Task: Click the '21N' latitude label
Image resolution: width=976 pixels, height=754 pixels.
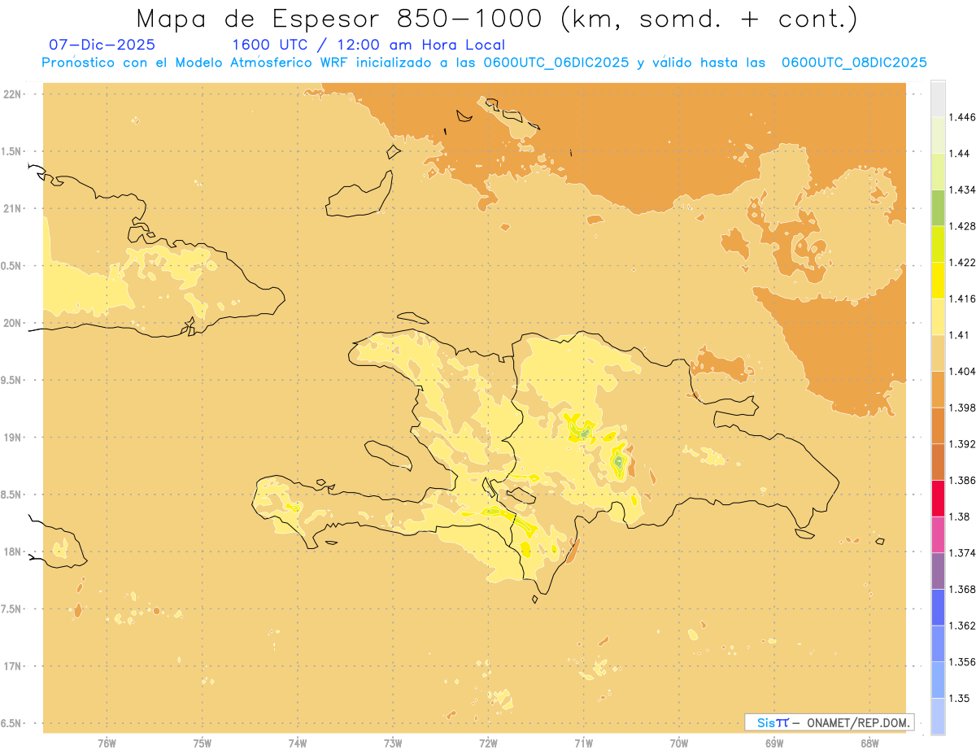Action: [x=12, y=208]
